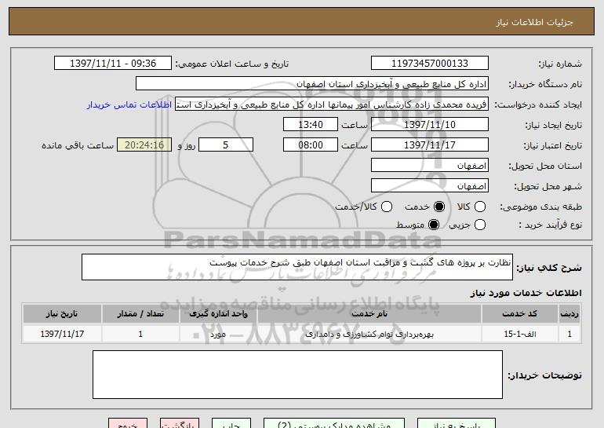The width and height of the screenshot is (604, 428).
Task: Click the اطلاعات خدمات مورد نیاز heading
Action: pyautogui.click(x=526, y=293)
